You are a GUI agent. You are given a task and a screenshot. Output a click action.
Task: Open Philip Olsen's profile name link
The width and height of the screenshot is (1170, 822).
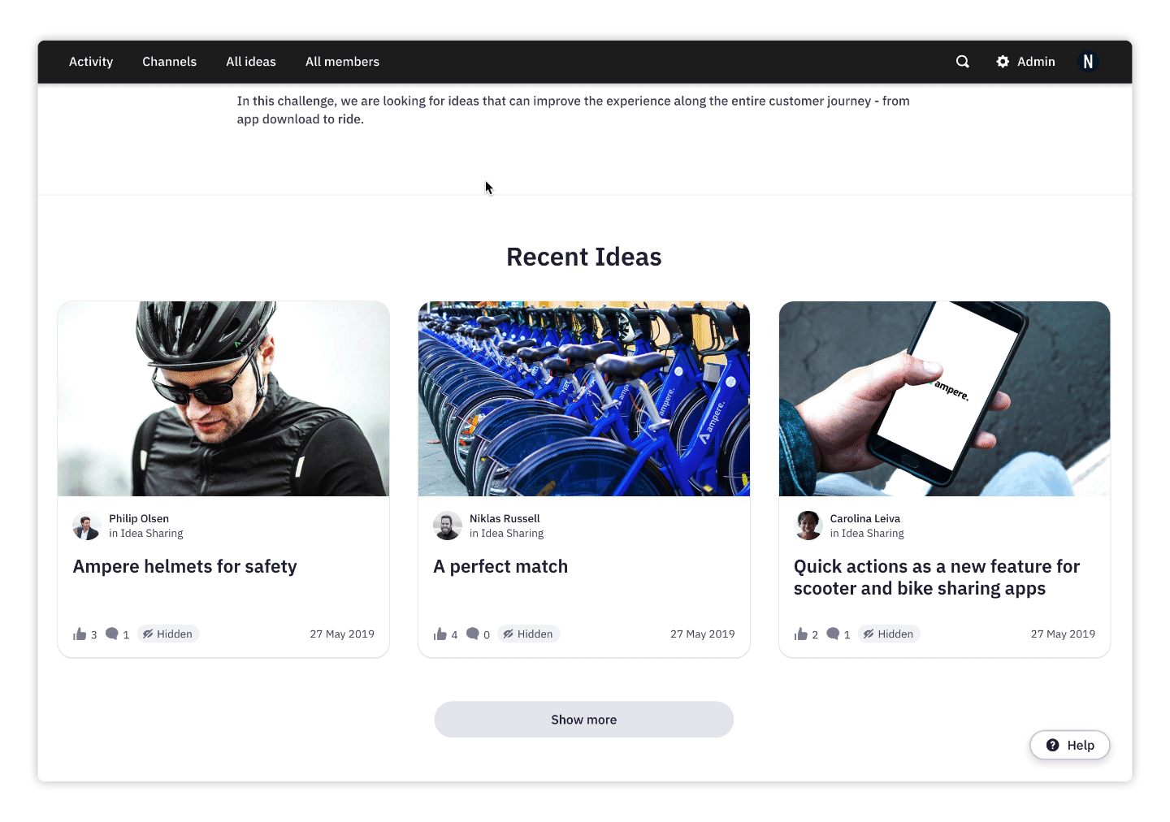(139, 518)
